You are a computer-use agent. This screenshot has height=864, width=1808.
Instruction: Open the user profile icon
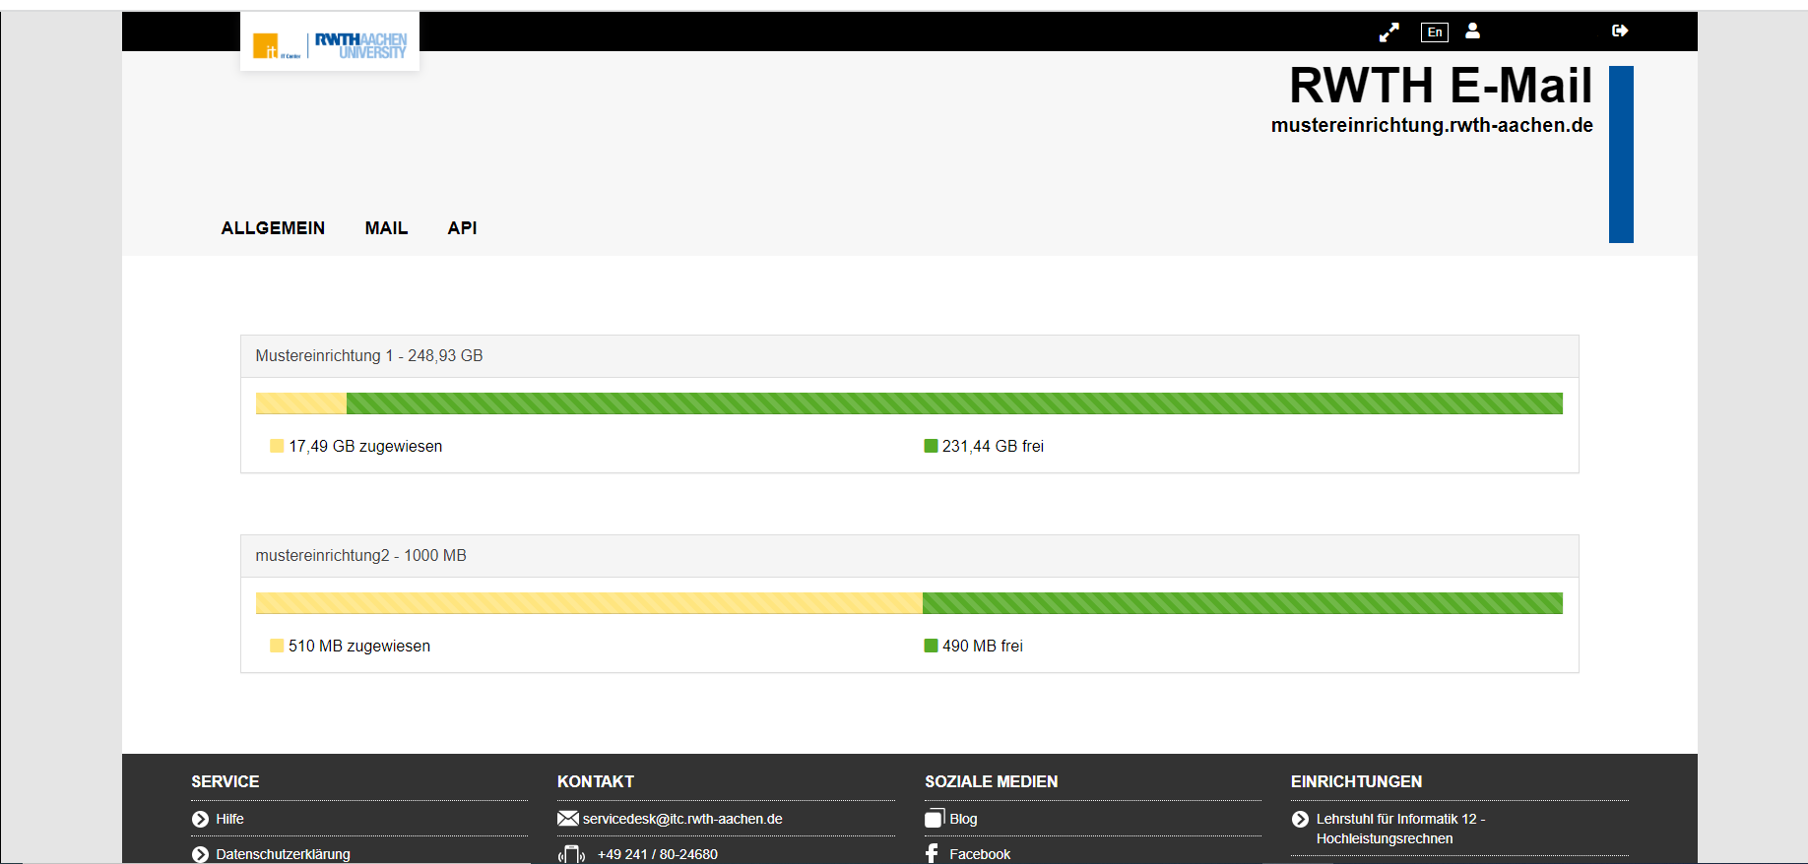[1472, 31]
